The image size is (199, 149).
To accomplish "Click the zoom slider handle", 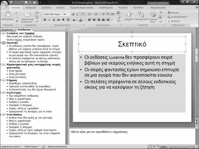I will click(176, 147).
